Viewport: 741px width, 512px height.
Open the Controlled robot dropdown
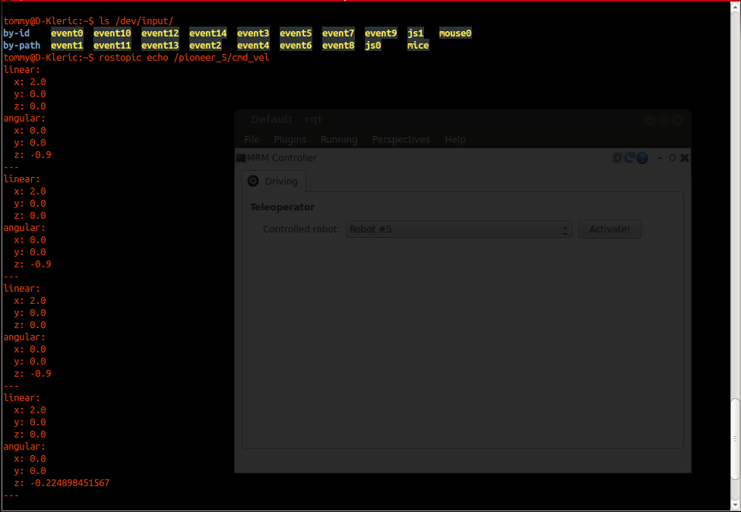pos(458,229)
